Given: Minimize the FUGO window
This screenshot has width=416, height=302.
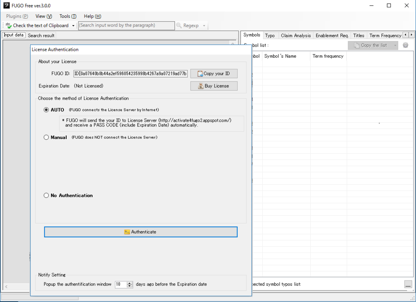Looking at the screenshot, I should [371, 6].
